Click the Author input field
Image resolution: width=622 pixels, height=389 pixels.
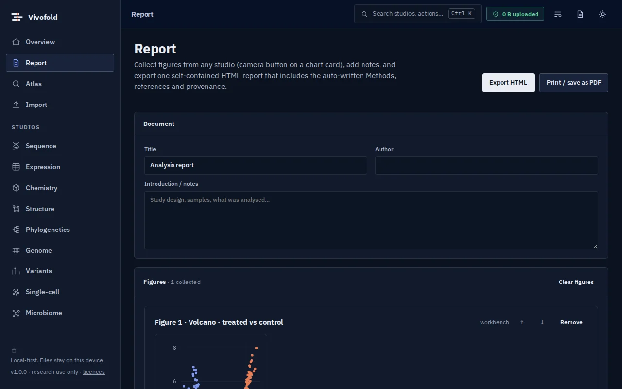[x=486, y=165]
